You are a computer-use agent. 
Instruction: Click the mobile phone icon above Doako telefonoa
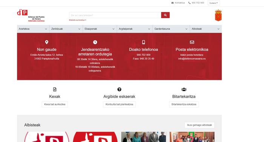point(143,42)
